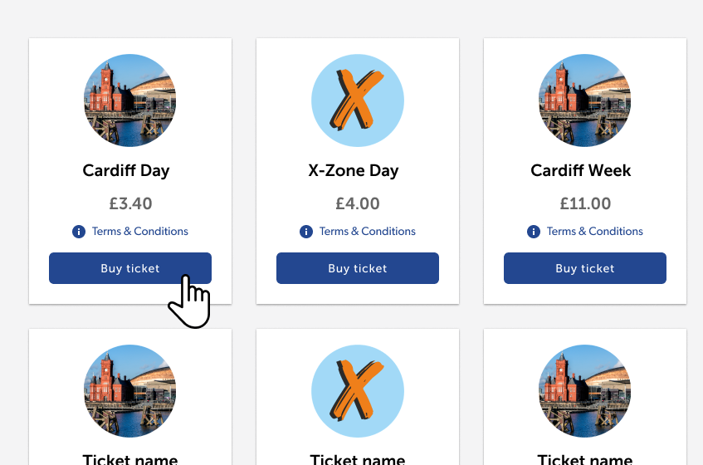Image resolution: width=703 pixels, height=465 pixels.
Task: Click the Cardiff Day title
Action: 126,171
